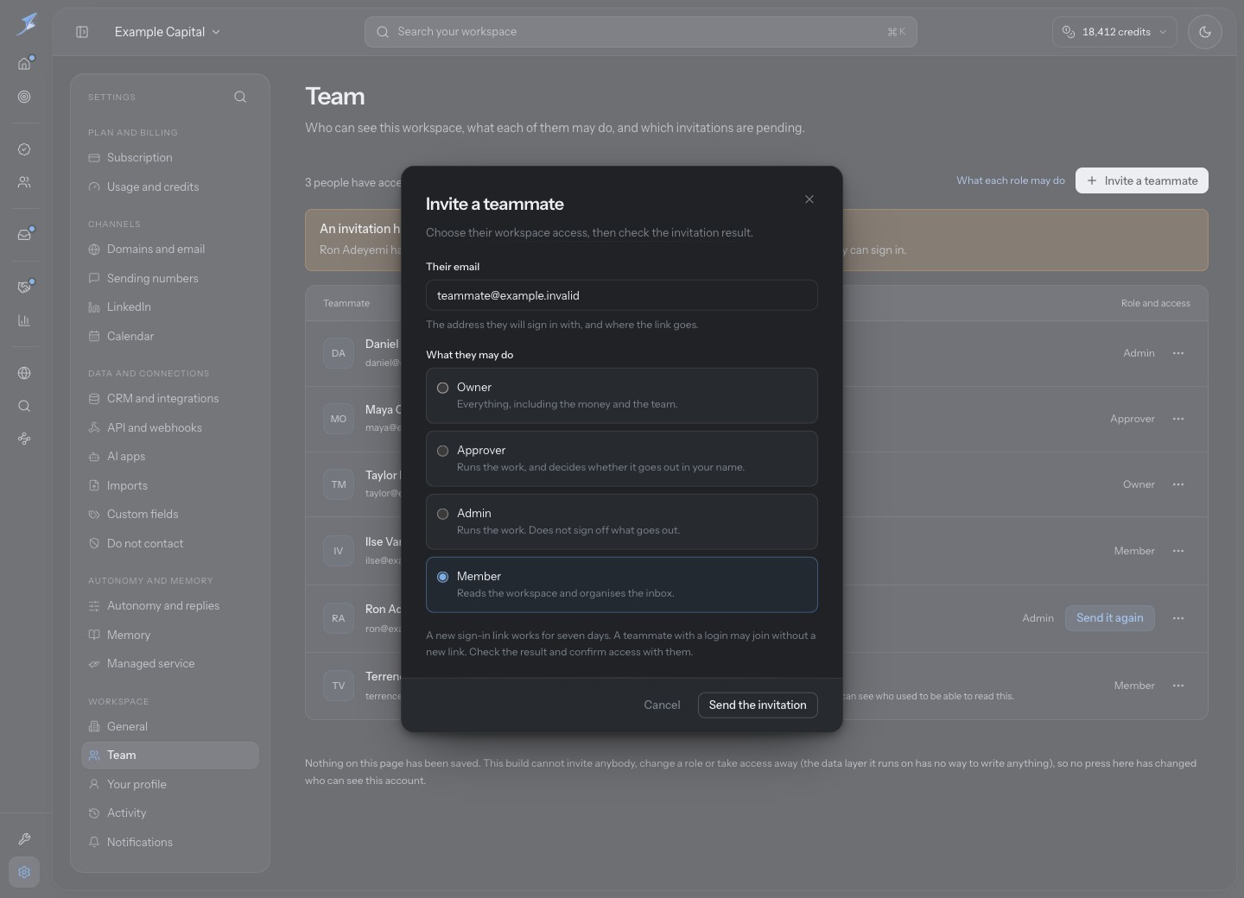Open the more menu for Ron's row

[1178, 618]
